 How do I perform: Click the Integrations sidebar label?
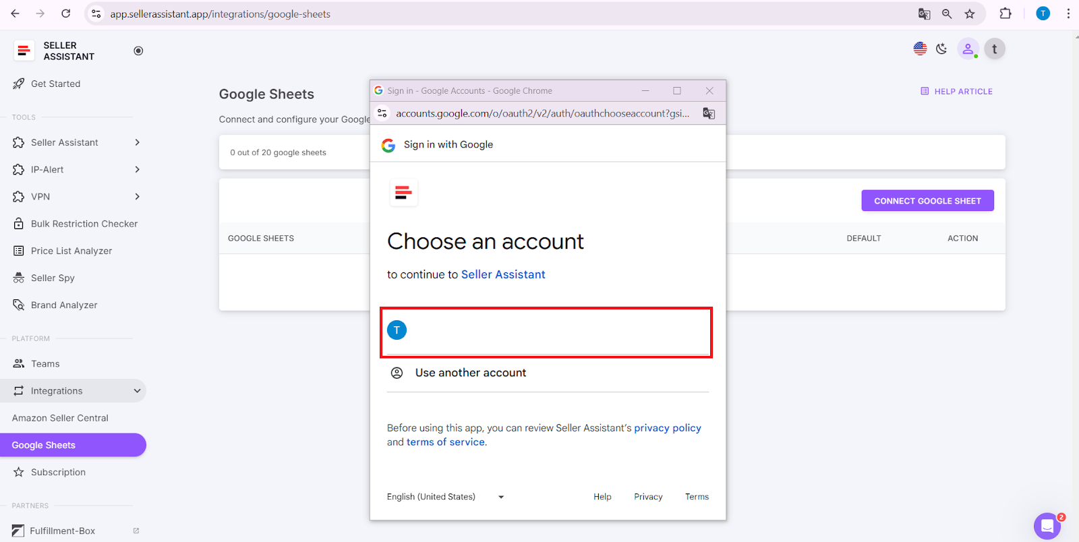point(57,391)
